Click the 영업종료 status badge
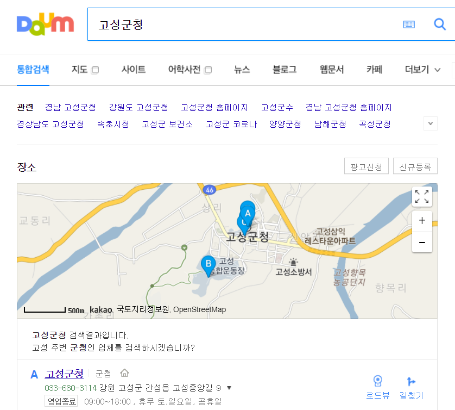455x410 pixels. pyautogui.click(x=61, y=401)
